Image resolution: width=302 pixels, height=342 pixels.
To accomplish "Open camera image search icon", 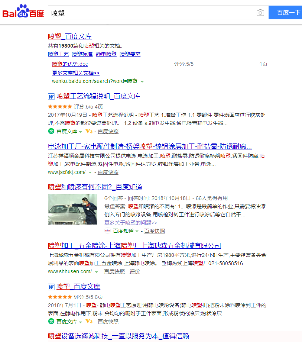I will (x=260, y=13).
